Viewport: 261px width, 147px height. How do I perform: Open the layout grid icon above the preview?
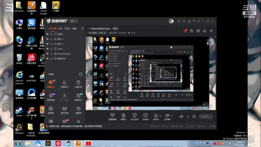(198, 31)
